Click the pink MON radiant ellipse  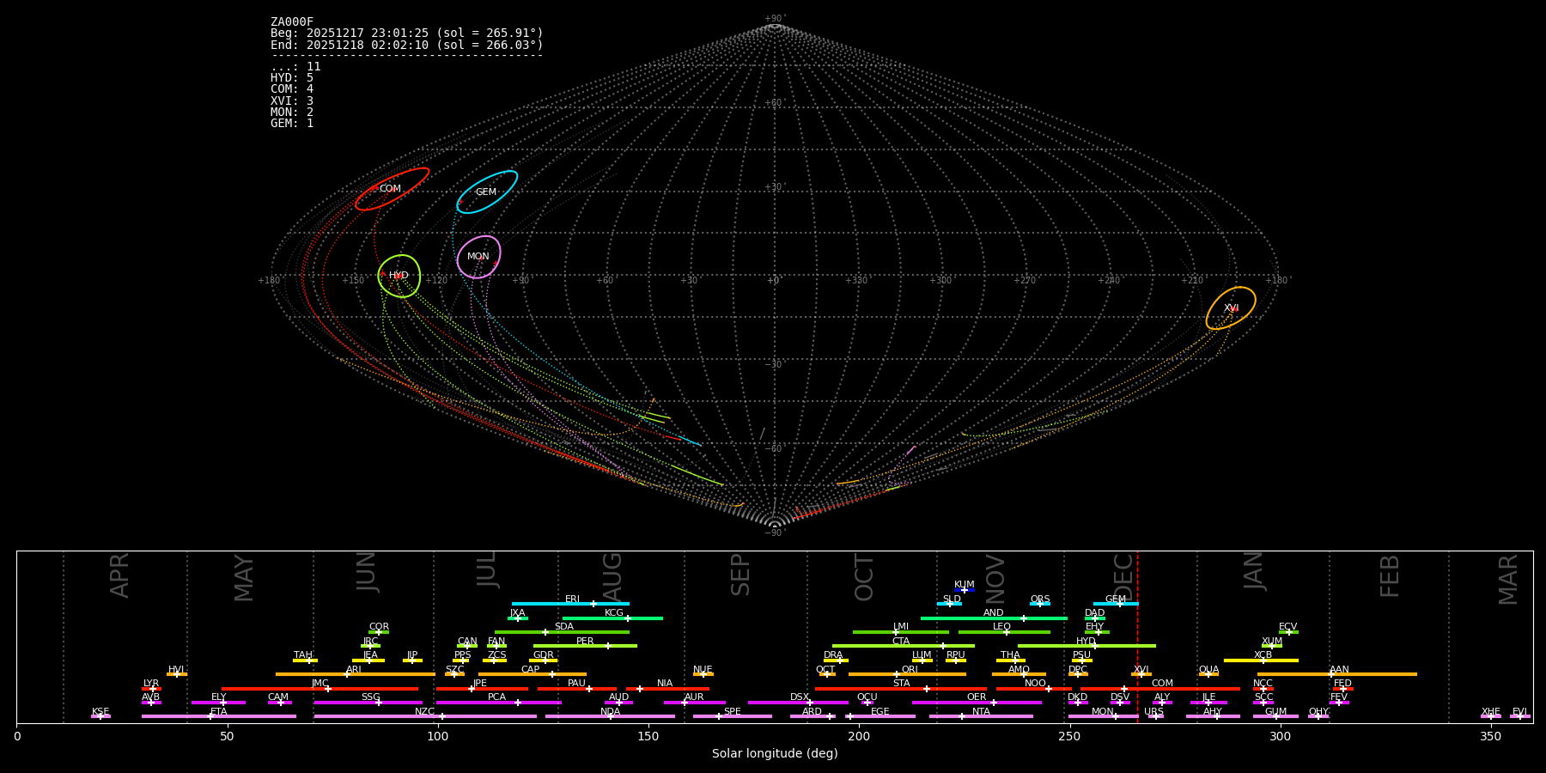478,257
